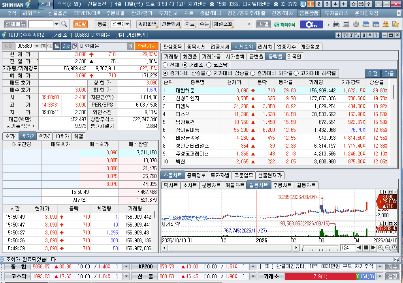
Task: Open the 해외주식 globe shortcut
Action: click(285, 24)
